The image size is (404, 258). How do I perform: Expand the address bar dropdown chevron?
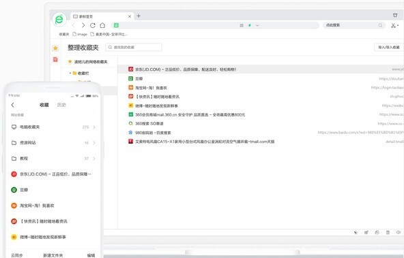point(257,25)
